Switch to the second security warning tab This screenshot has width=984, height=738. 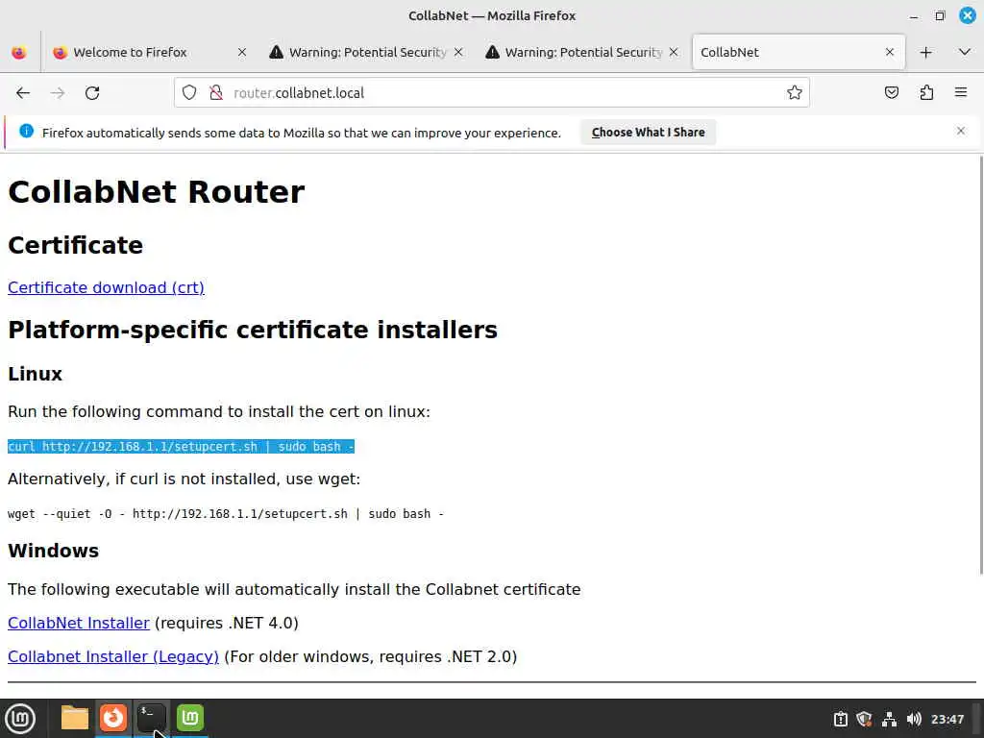(x=583, y=52)
